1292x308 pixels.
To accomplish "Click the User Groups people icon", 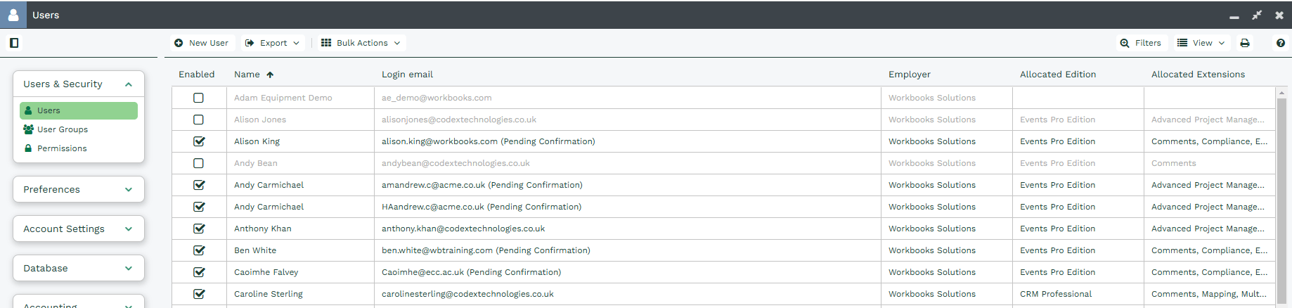I will coord(29,129).
